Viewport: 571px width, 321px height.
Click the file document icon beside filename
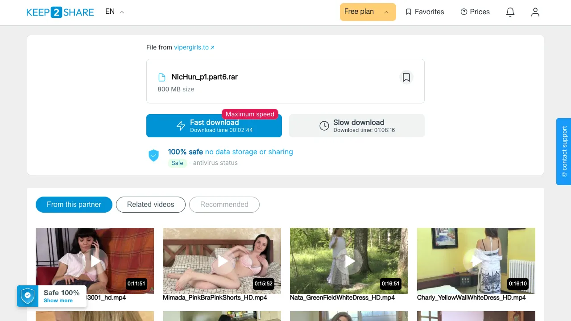pos(162,78)
